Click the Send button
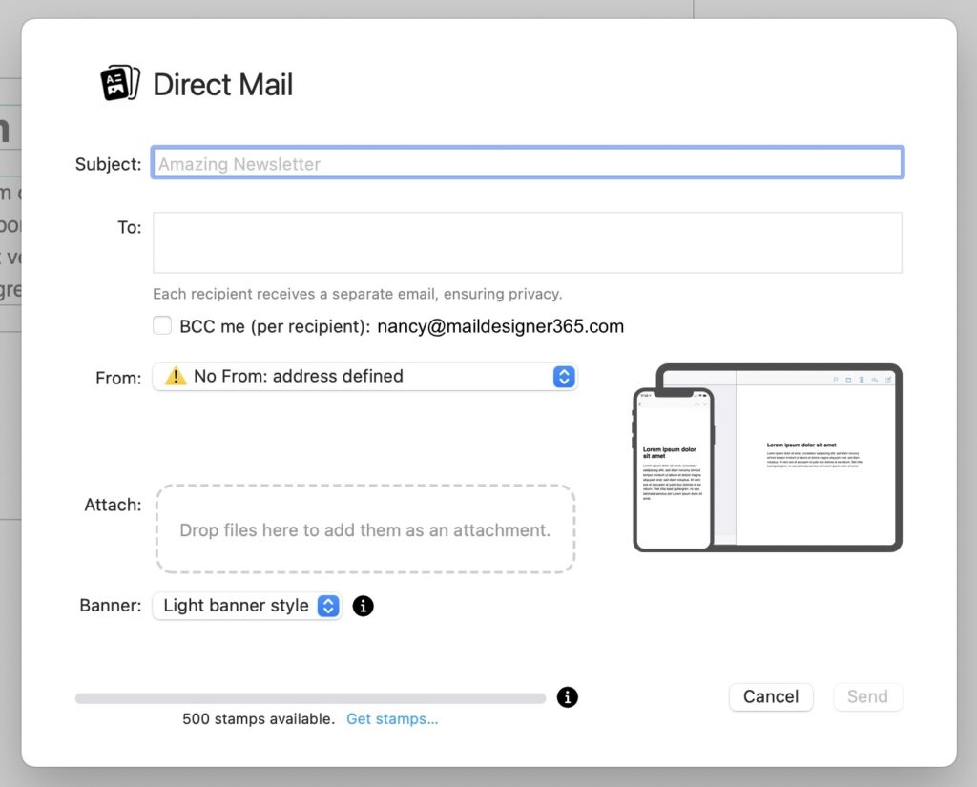 click(x=867, y=696)
